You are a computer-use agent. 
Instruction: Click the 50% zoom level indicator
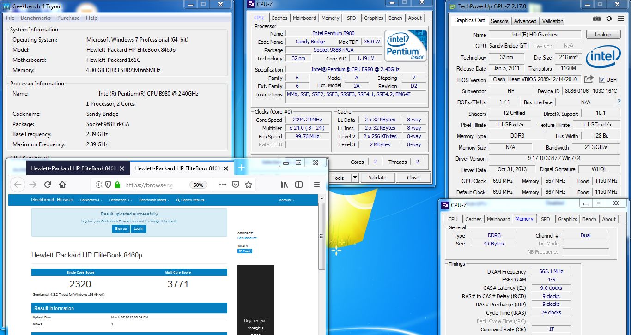point(198,185)
